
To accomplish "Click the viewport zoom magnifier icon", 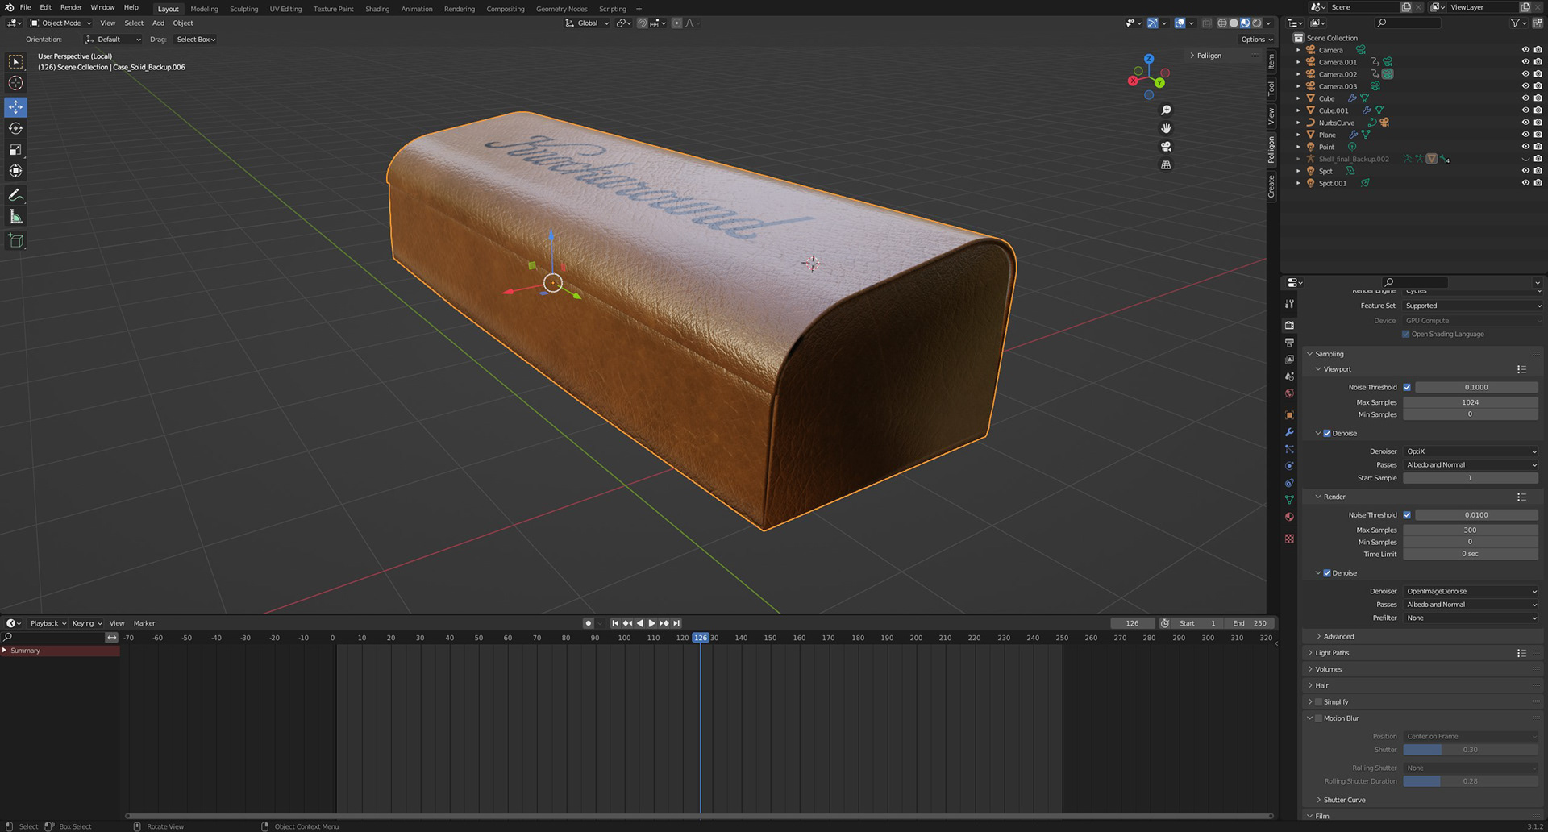I will pos(1166,110).
